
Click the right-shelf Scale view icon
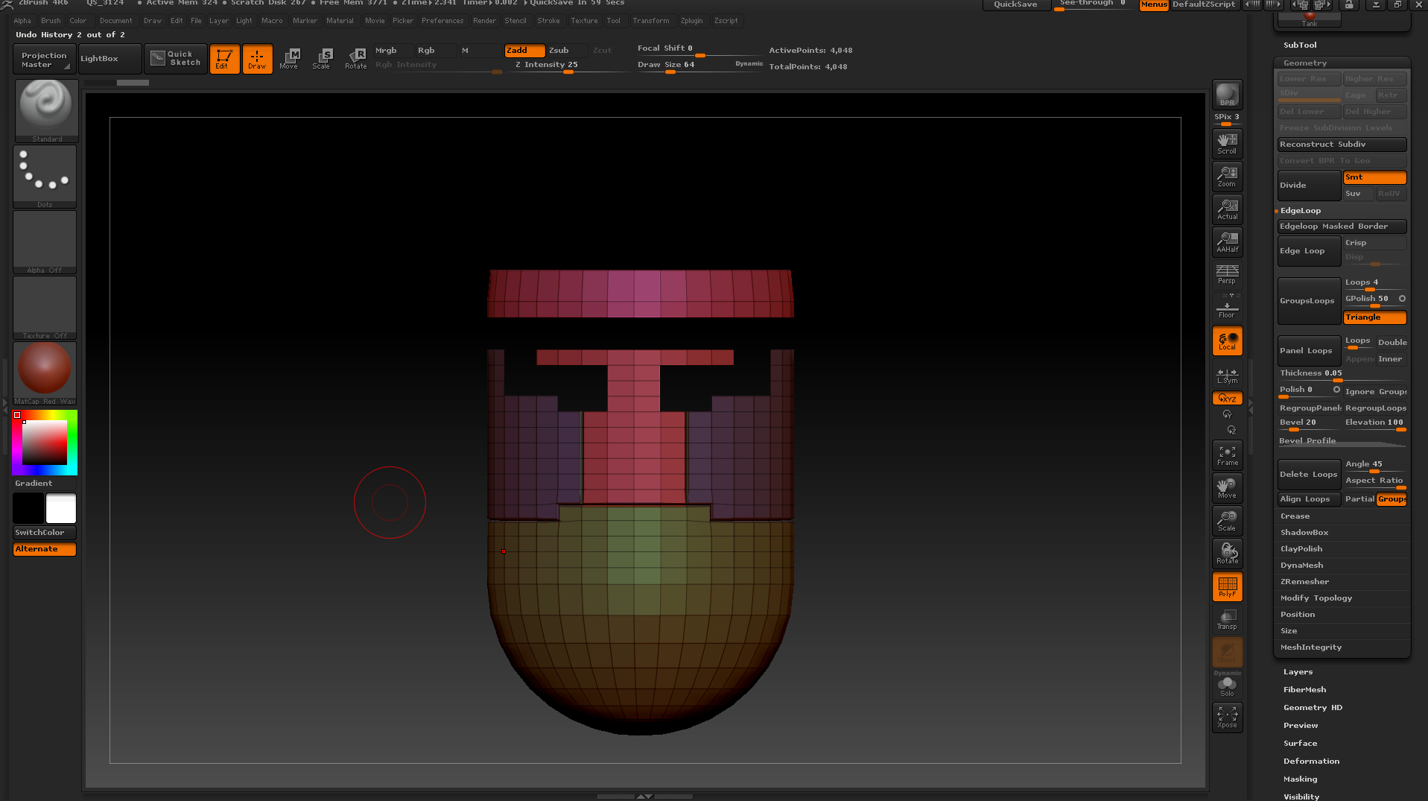point(1227,521)
